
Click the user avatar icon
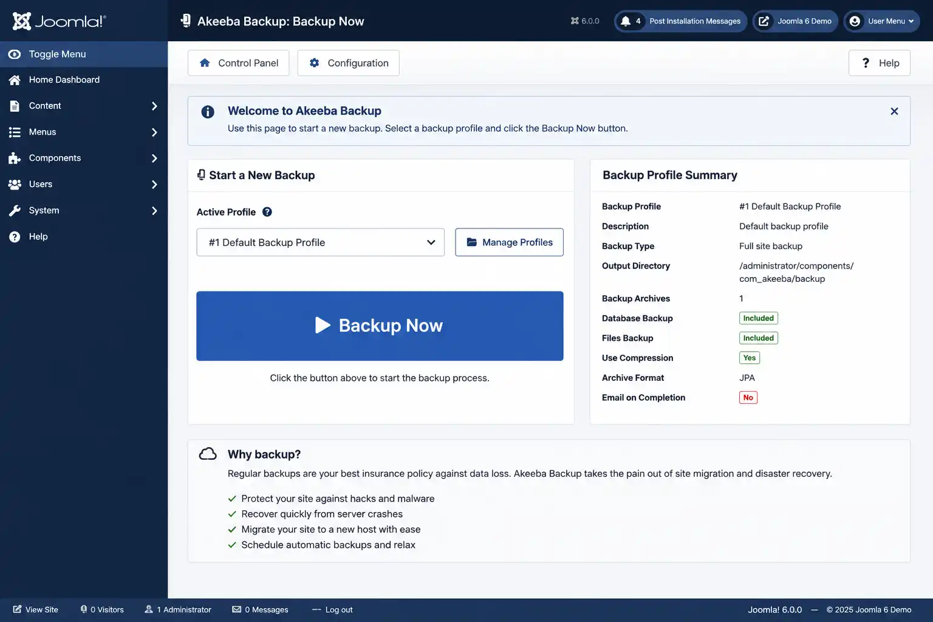855,21
